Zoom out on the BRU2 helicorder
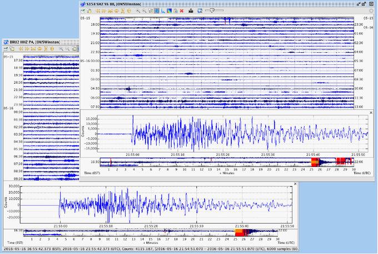Screen dimensions: 378x254 coord(67,49)
